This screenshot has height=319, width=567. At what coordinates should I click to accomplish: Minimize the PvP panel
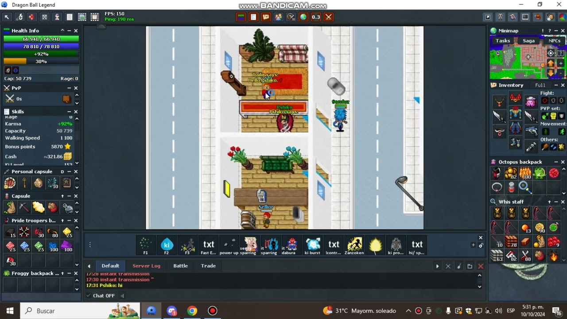pos(69,88)
